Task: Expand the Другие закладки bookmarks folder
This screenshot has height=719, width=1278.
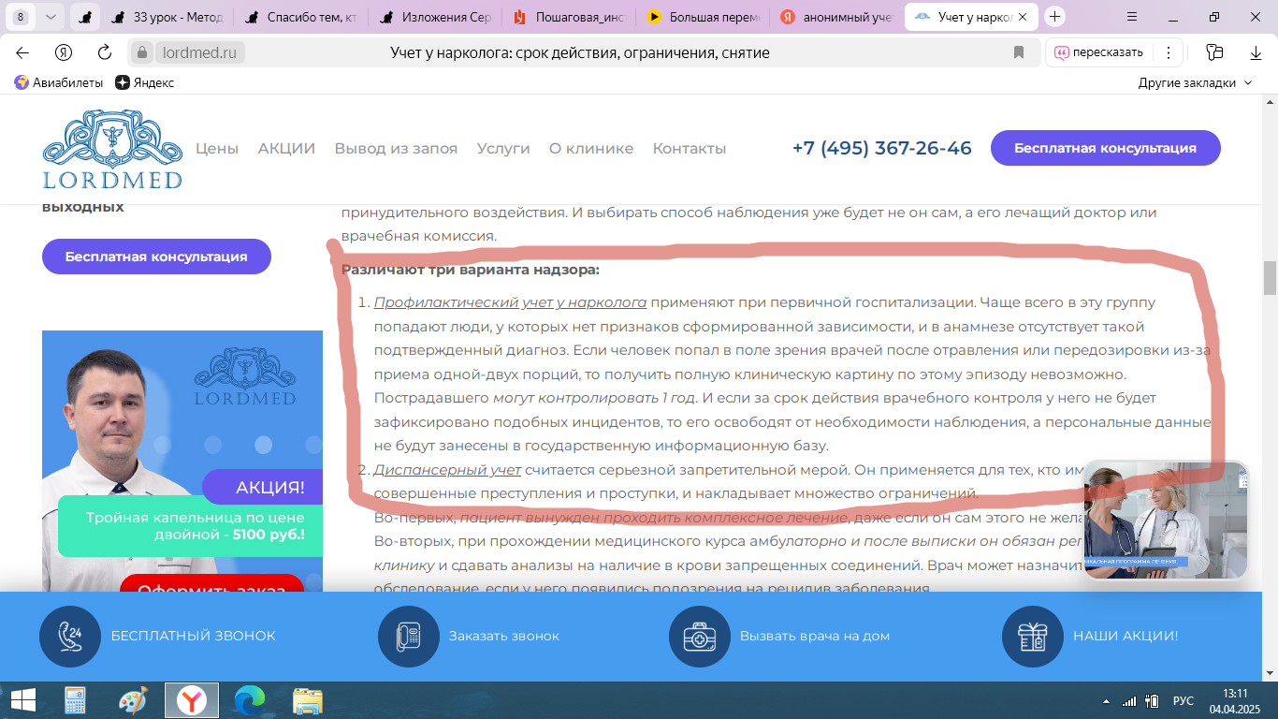Action: 1195,82
